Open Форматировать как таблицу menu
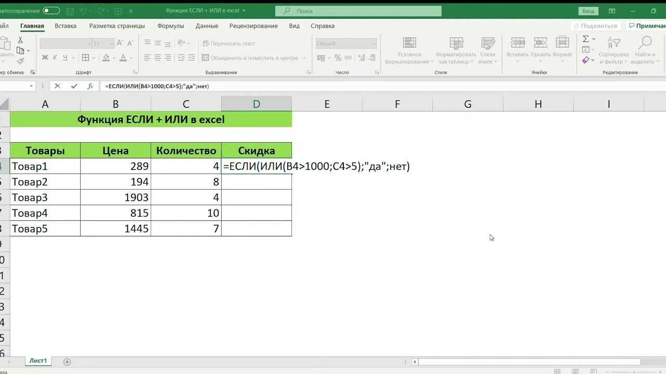Viewport: 666px width, 374px height. pyautogui.click(x=456, y=51)
